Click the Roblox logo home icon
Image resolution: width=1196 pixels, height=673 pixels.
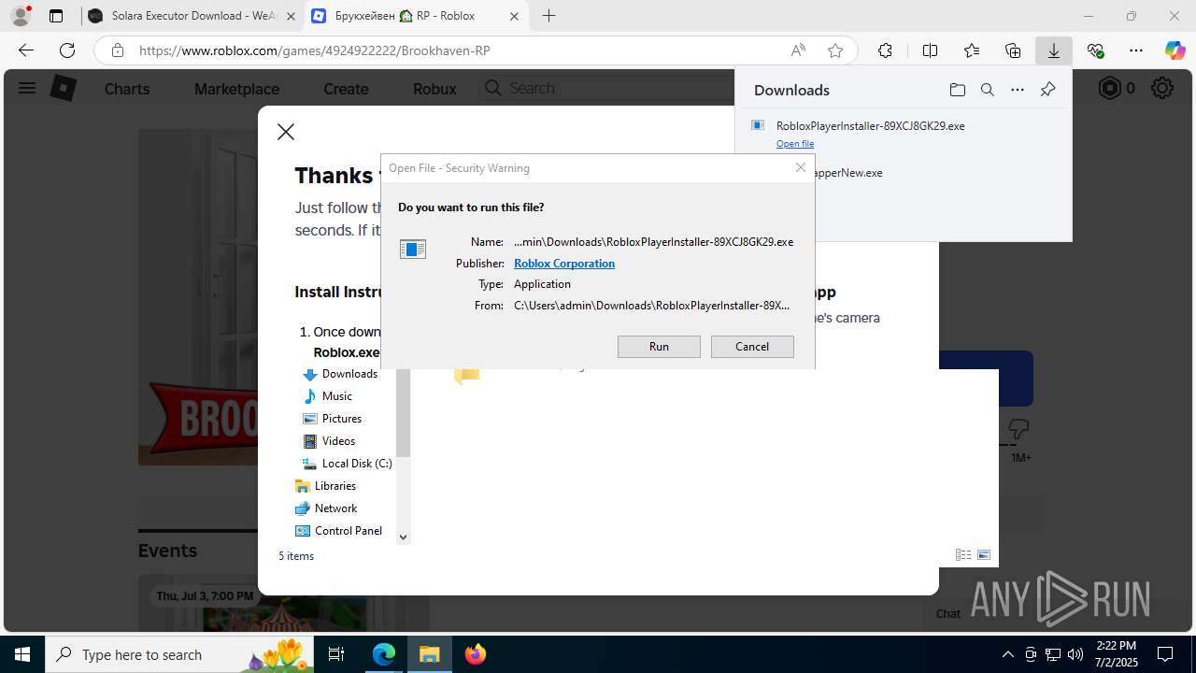(63, 88)
